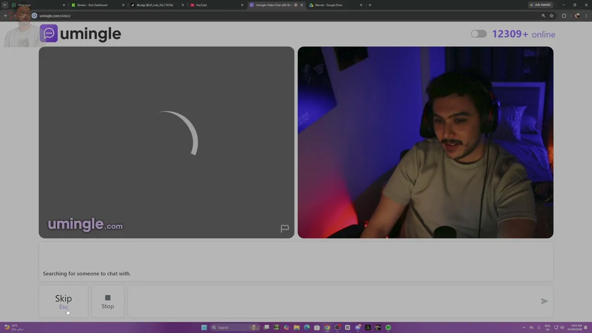
Task: Open the browser extensions puzzle icon
Action: coord(564,16)
